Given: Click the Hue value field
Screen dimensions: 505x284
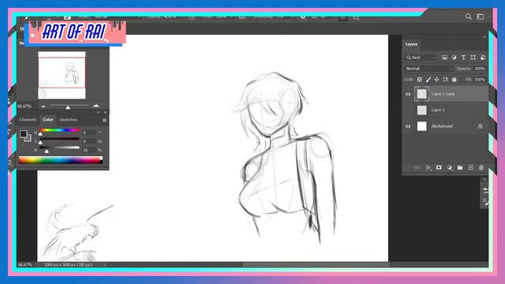Looking at the screenshot, I should (88, 133).
